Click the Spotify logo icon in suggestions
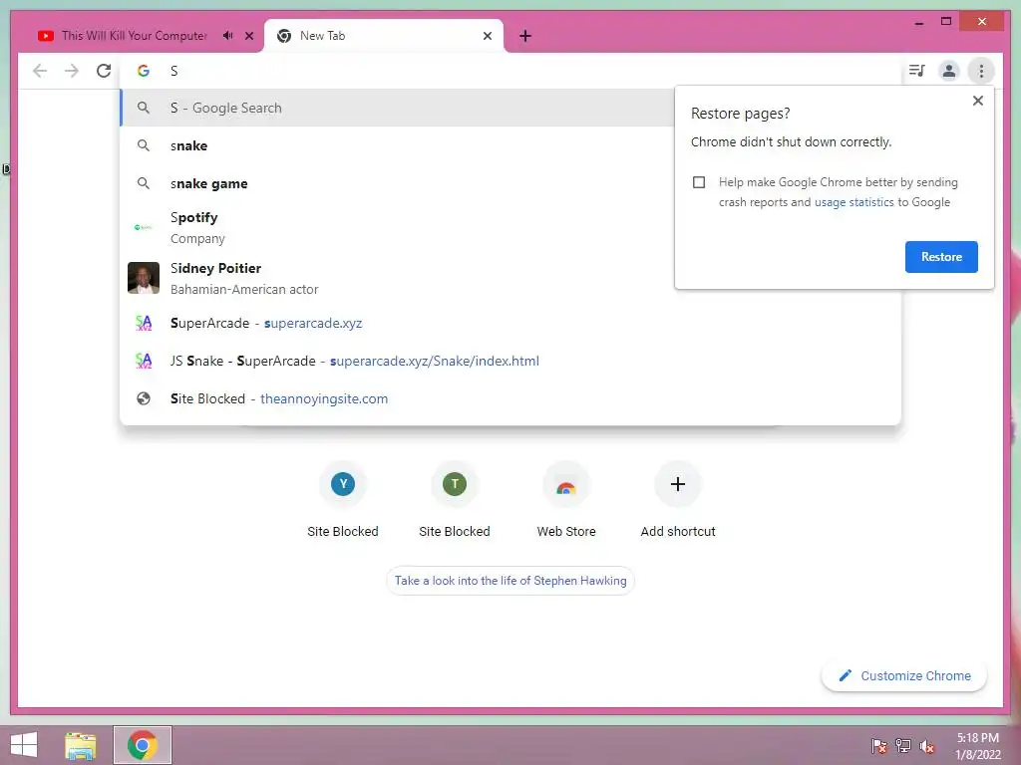The height and width of the screenshot is (765, 1021). point(144,227)
